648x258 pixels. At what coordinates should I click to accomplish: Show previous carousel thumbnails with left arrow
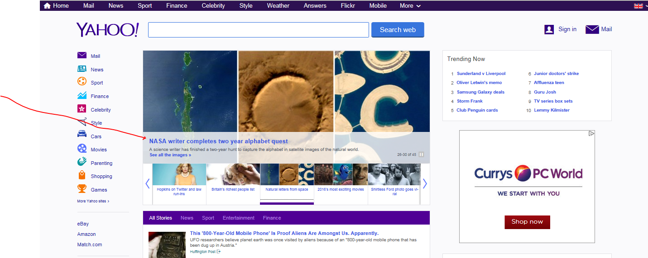pyautogui.click(x=147, y=183)
